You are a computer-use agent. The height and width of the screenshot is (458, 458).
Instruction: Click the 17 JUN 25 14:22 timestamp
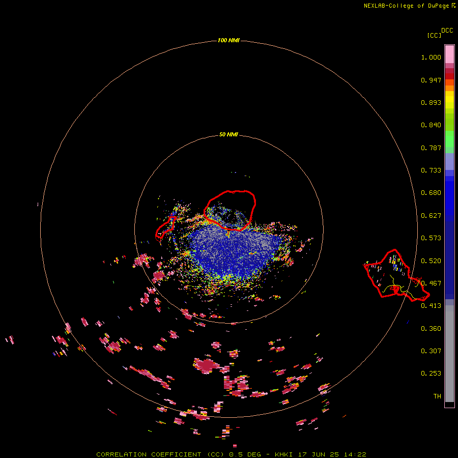pos(332,454)
